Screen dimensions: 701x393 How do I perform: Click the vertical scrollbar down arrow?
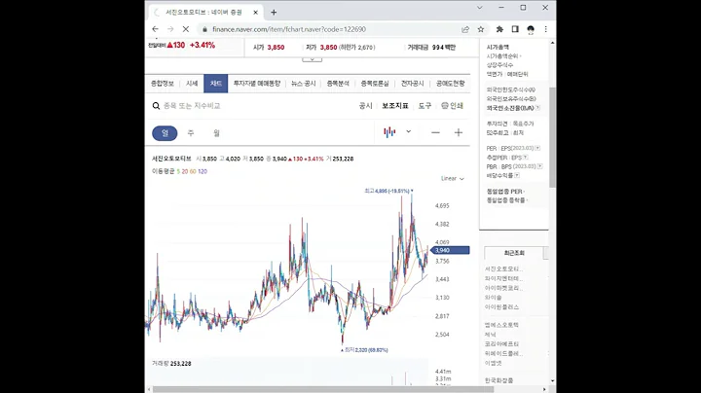(553, 381)
